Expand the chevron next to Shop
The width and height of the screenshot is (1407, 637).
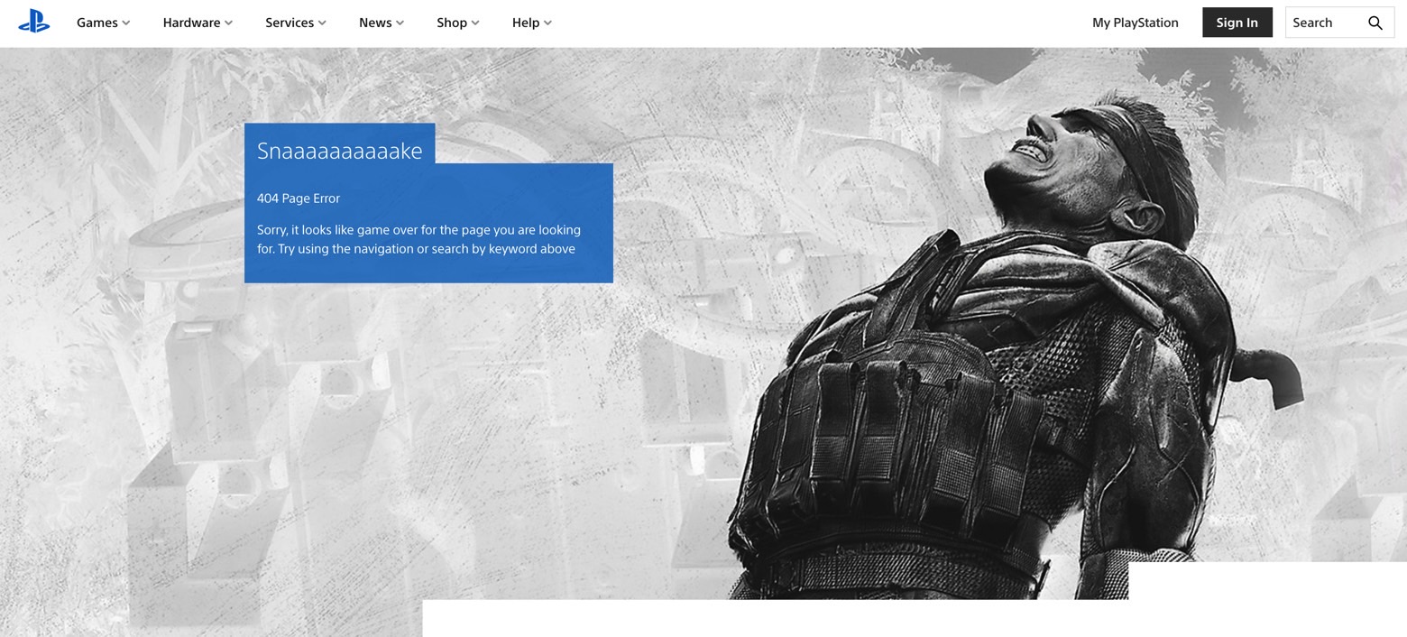click(475, 23)
